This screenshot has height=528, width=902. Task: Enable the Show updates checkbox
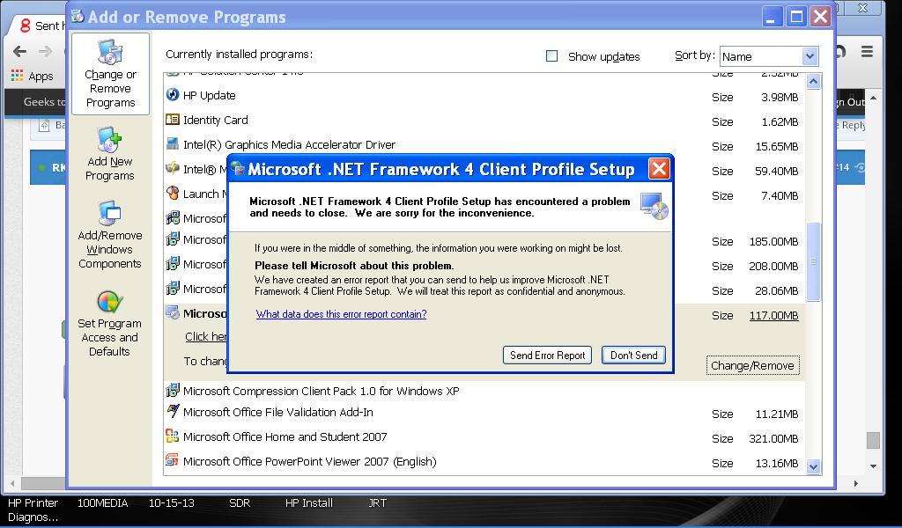551,55
